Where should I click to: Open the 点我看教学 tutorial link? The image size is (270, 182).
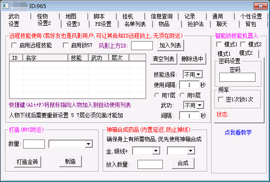(238, 132)
